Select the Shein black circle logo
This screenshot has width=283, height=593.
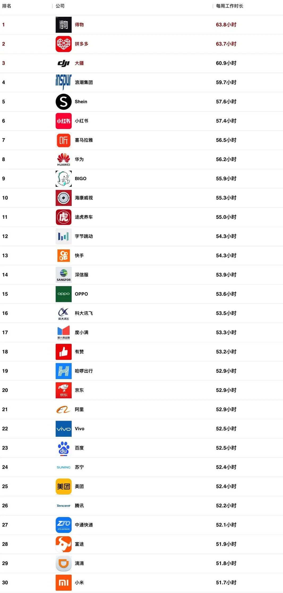click(x=63, y=102)
